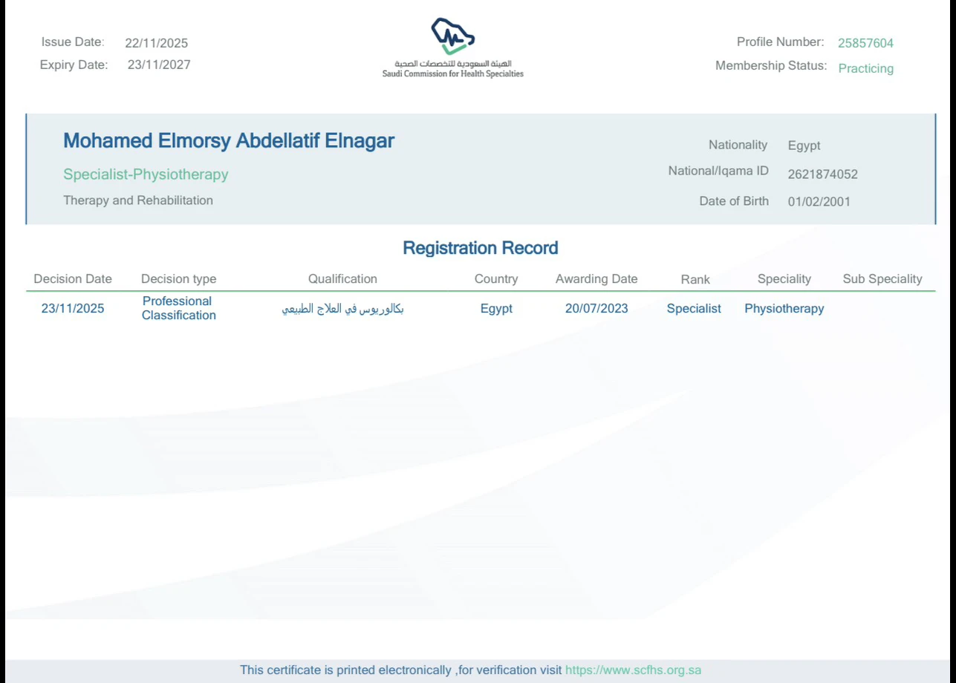Select the Professional Classification cell
Image resolution: width=956 pixels, height=683 pixels.
click(x=178, y=308)
